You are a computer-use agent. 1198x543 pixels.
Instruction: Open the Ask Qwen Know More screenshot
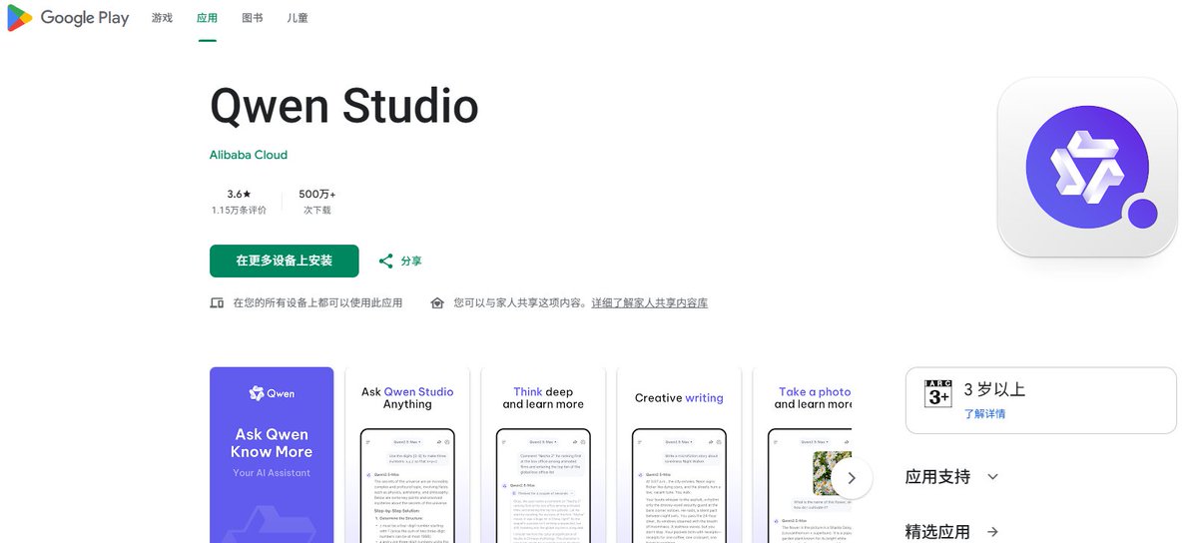coord(272,455)
